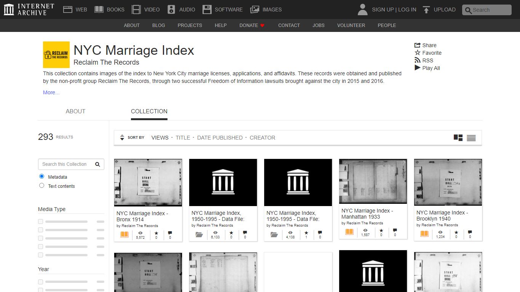Select the Metadata radio button

[42, 177]
